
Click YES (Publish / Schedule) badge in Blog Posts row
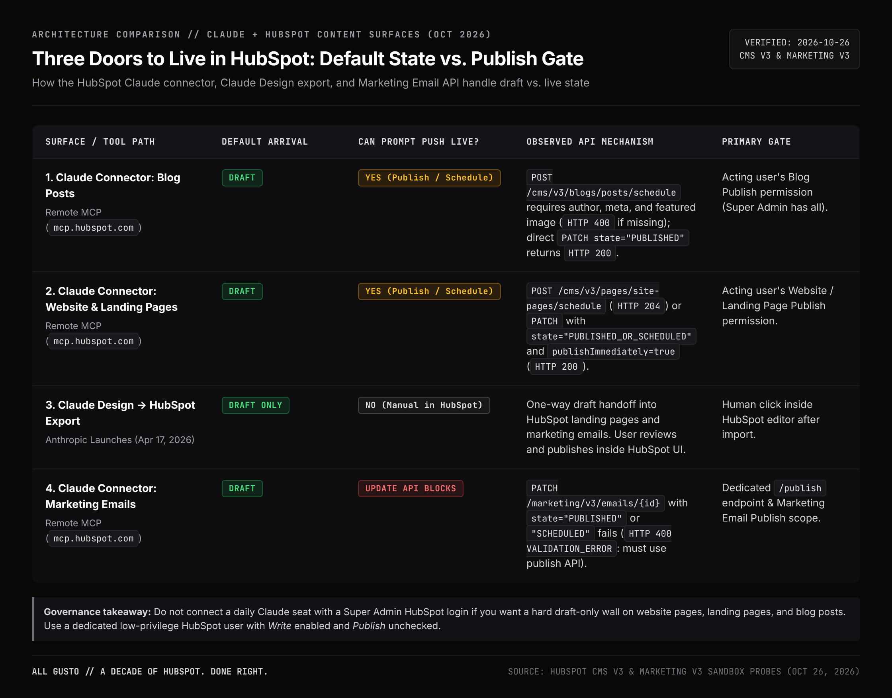429,178
